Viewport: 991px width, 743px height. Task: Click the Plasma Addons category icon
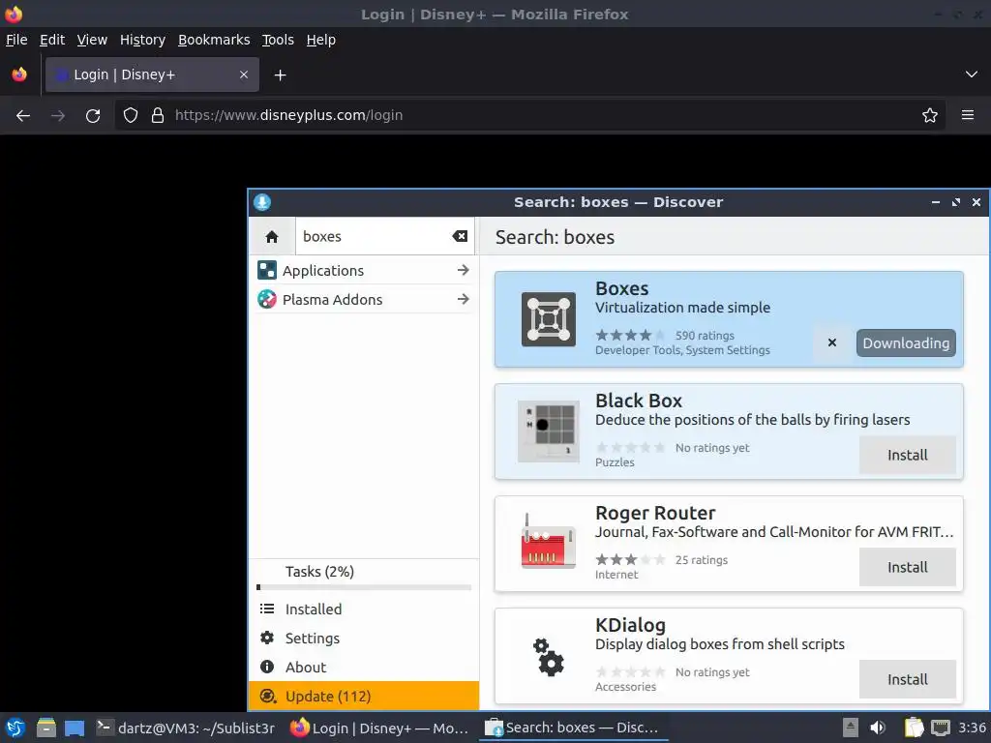pos(267,300)
